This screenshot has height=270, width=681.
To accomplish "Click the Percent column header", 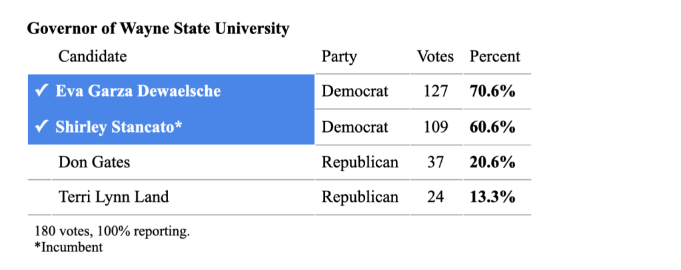I will pos(495,57).
